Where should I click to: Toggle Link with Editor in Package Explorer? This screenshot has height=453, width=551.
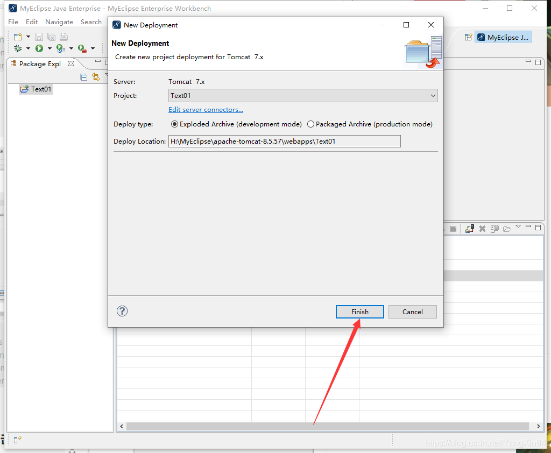[96, 76]
